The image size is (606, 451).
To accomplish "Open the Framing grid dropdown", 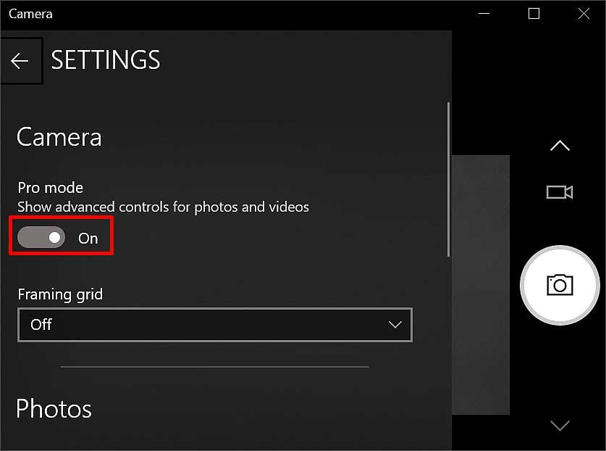I will coord(215,325).
